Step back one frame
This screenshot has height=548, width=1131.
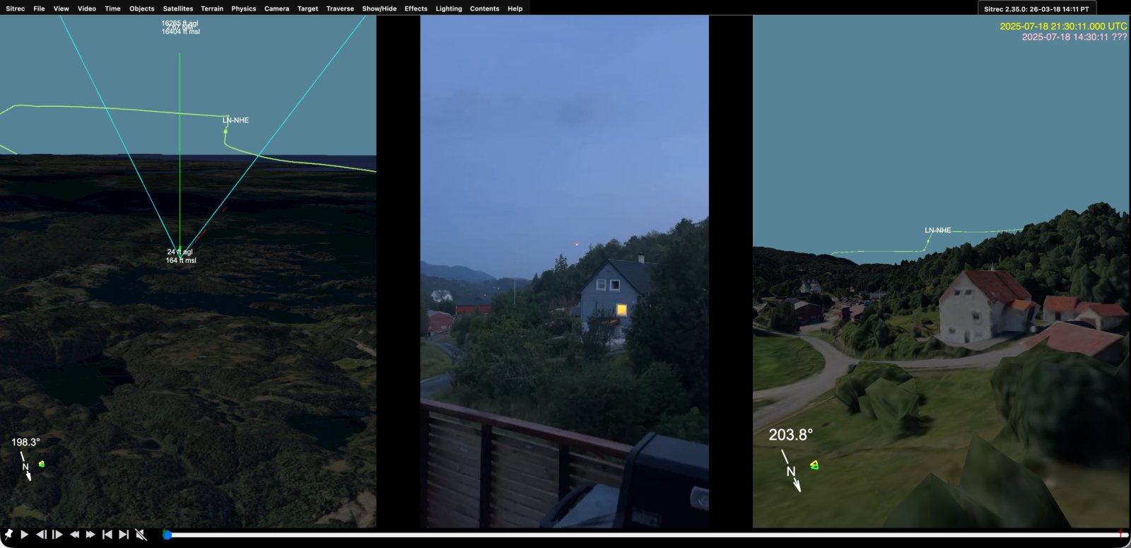click(42, 535)
